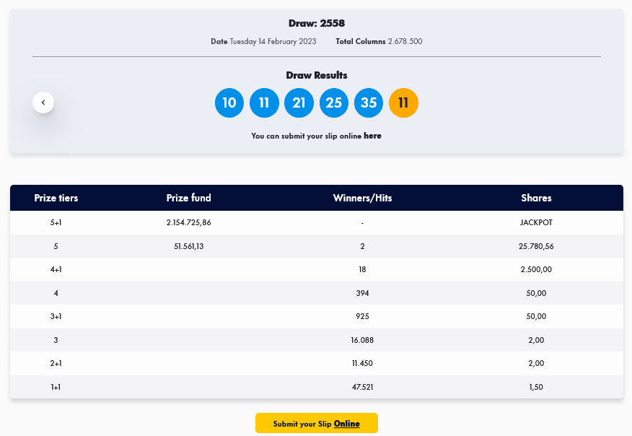Click the blue ball number 35
Image resolution: width=632 pixels, height=436 pixels.
tap(369, 103)
